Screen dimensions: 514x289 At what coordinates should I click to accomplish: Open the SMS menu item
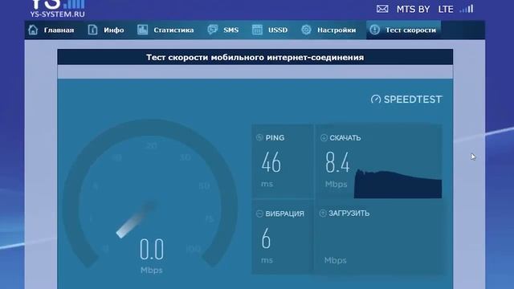click(230, 30)
